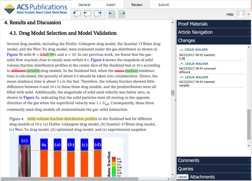Collapse the 'variable' inserted change entry

pyautogui.click(x=181, y=77)
